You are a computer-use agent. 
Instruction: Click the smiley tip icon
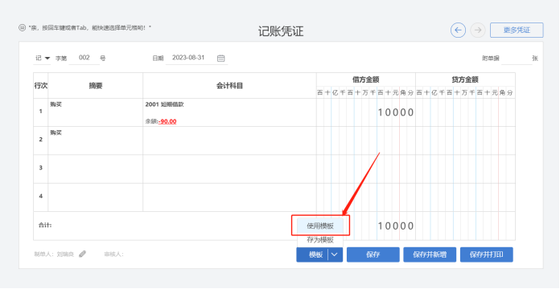tap(23, 27)
